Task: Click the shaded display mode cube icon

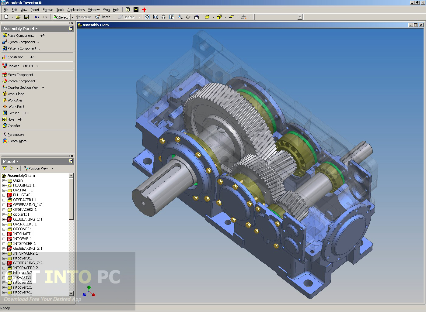Action: pyautogui.click(x=207, y=17)
